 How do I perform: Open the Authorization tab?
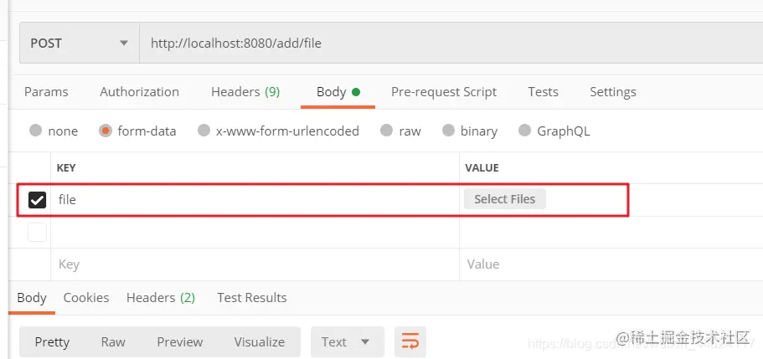[x=139, y=92]
